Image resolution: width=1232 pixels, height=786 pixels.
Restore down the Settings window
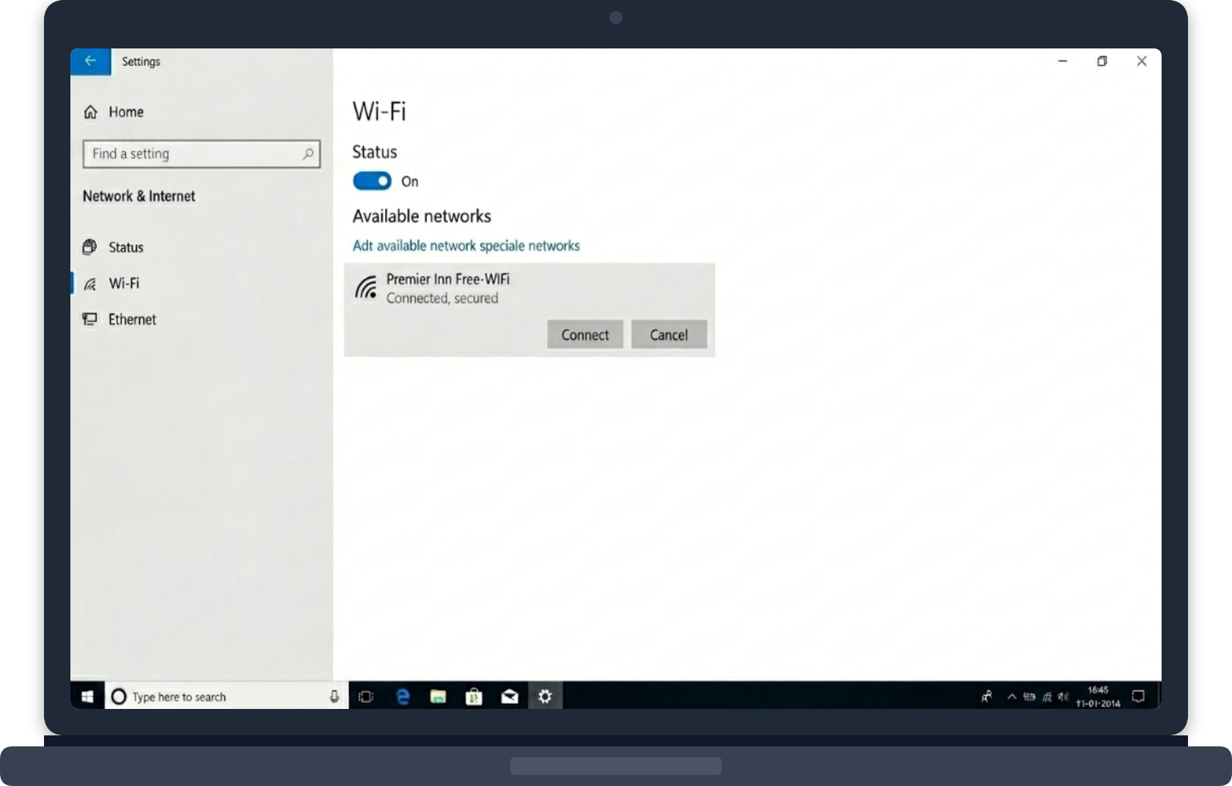(x=1101, y=61)
